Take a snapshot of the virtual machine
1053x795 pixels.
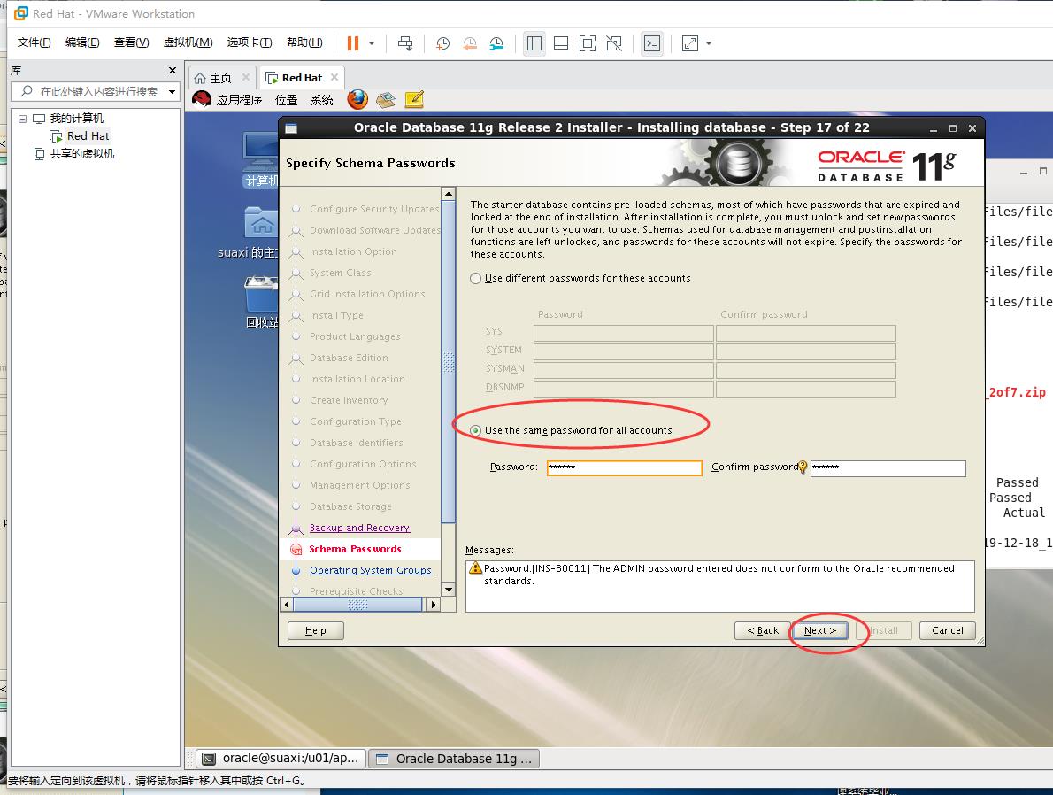[442, 43]
